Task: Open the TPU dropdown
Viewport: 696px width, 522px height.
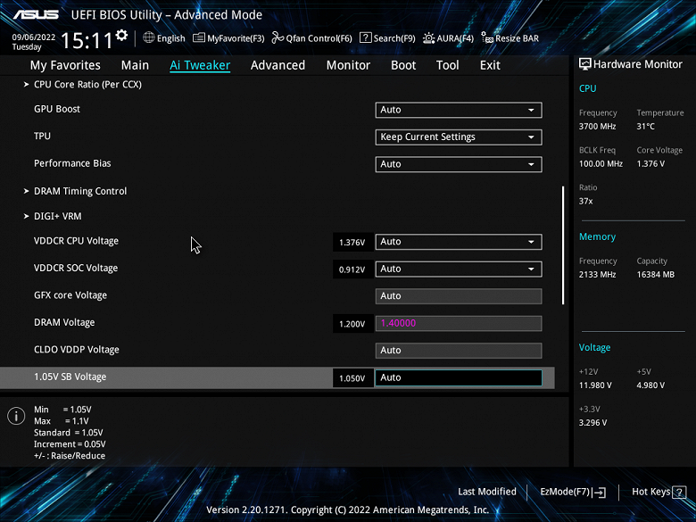Action: click(x=459, y=137)
